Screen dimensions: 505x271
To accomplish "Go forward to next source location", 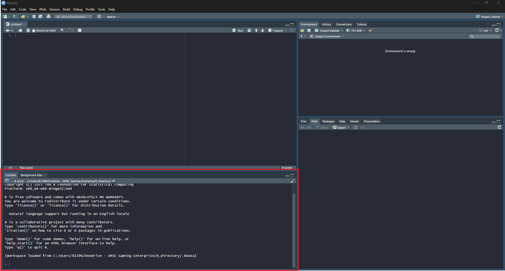I will click(x=12, y=30).
